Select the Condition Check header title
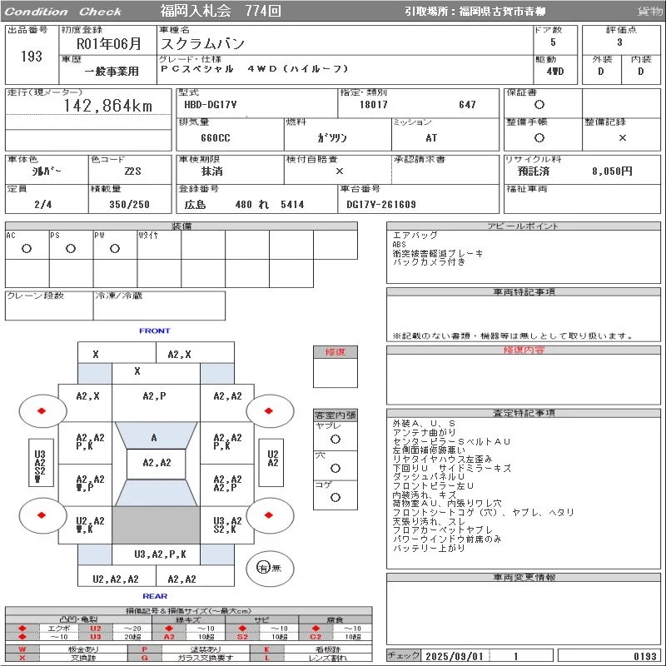 pos(63,12)
